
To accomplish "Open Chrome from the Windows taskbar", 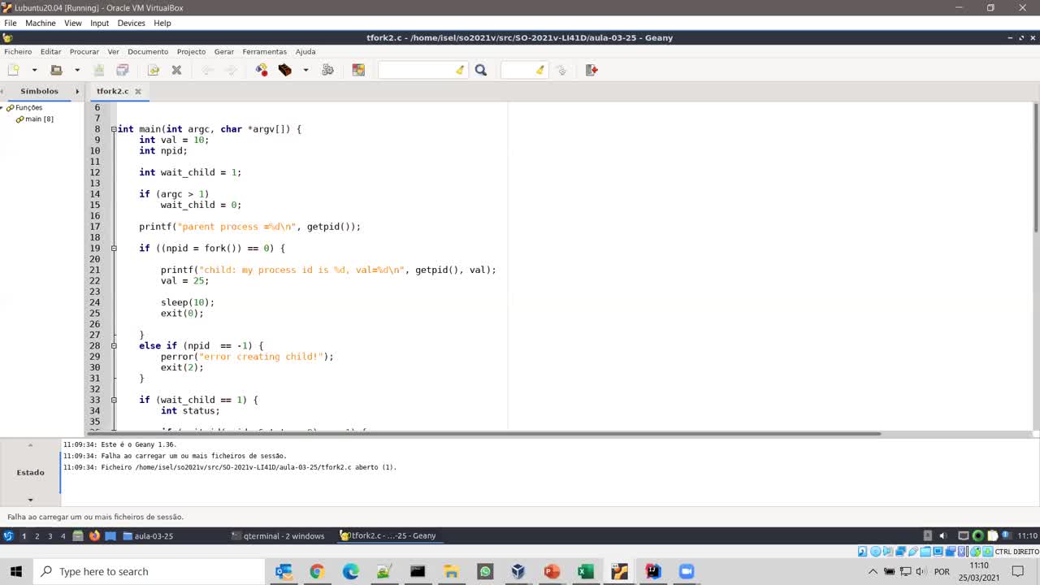I will pyautogui.click(x=317, y=571).
